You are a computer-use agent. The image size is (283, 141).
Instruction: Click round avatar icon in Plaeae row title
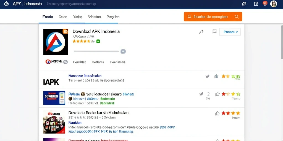(x=83, y=94)
